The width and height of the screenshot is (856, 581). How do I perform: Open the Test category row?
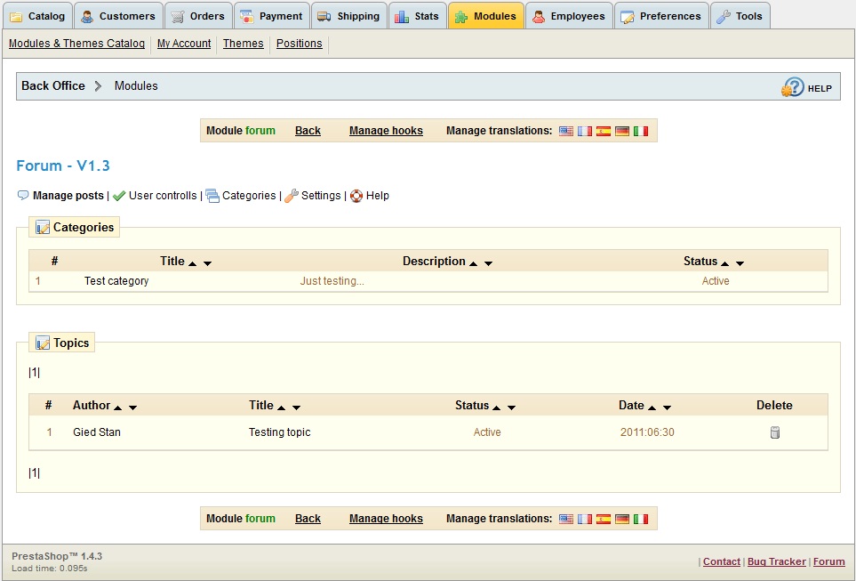click(x=116, y=281)
